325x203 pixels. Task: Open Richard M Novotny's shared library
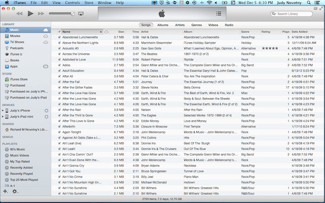[25, 130]
